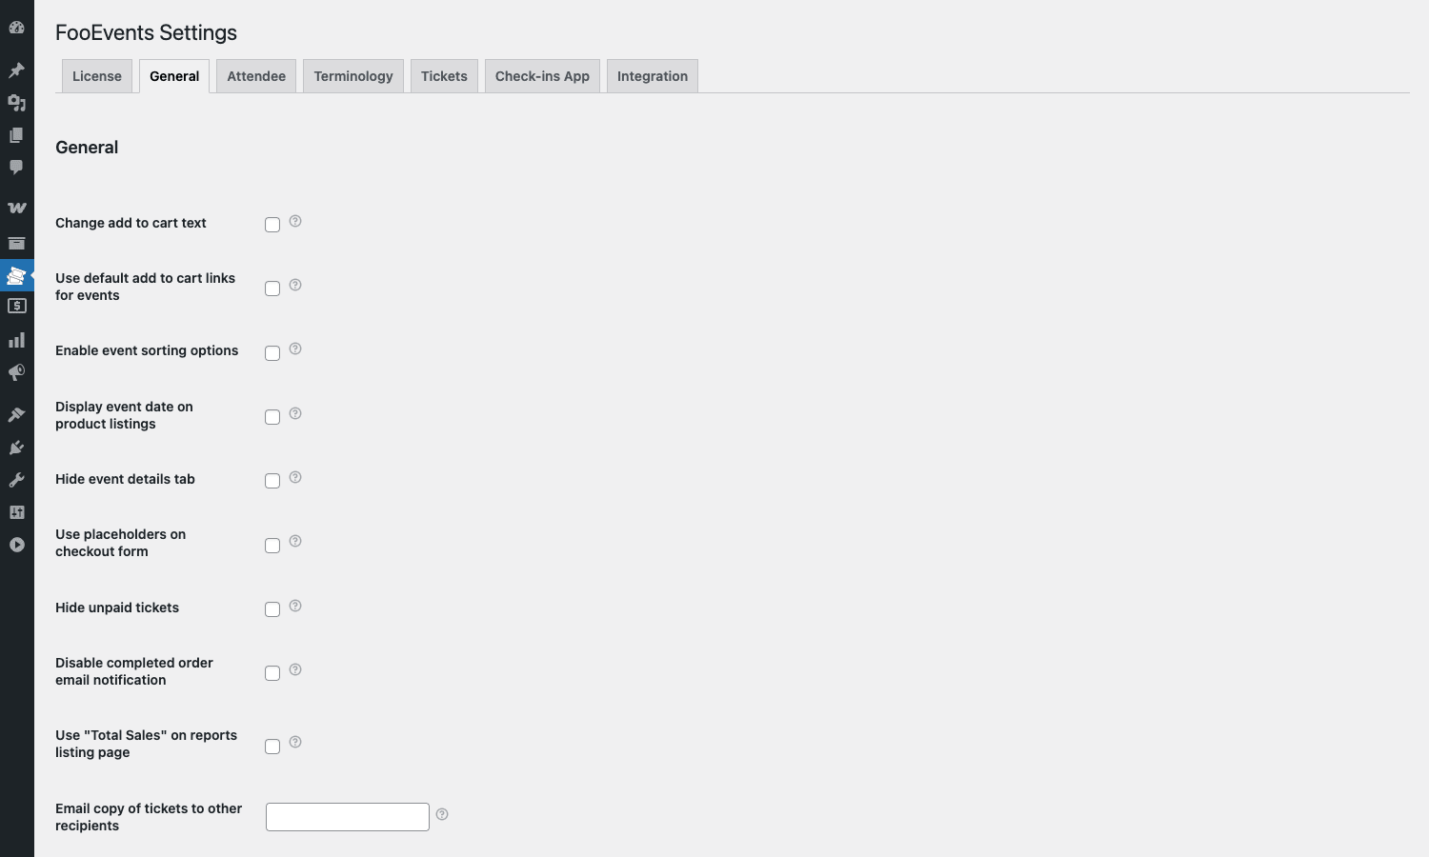The height and width of the screenshot is (857, 1429).
Task: Open the Products archive box icon
Action: 16,243
